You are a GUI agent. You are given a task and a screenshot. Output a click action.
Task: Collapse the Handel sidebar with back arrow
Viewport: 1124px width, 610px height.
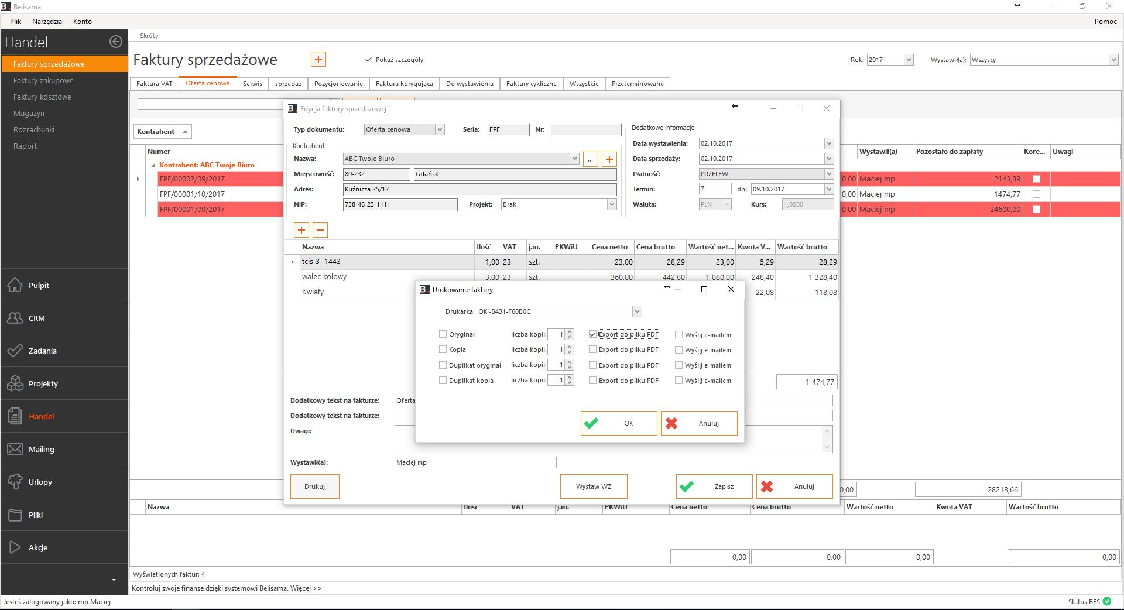[x=116, y=42]
